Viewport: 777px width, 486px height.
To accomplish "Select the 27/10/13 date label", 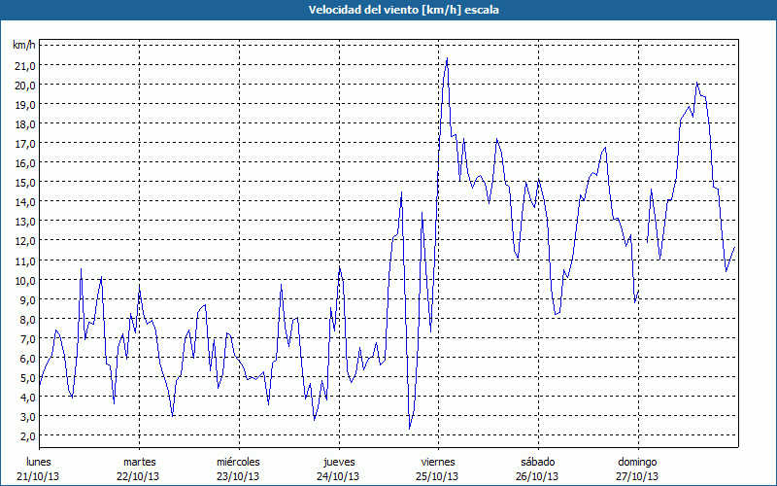I will [x=637, y=476].
